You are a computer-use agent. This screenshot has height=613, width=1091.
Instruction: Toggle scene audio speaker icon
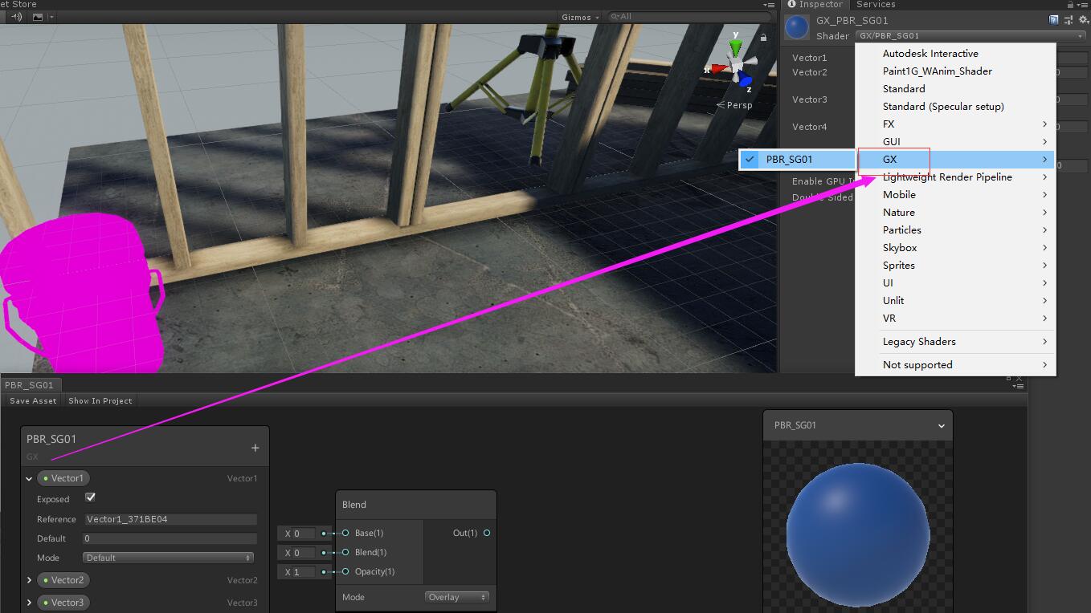[x=16, y=17]
